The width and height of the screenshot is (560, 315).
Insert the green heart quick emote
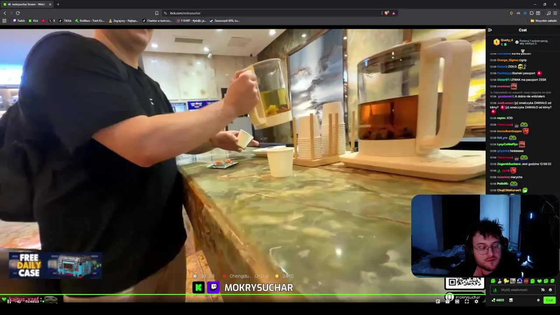(x=539, y=281)
